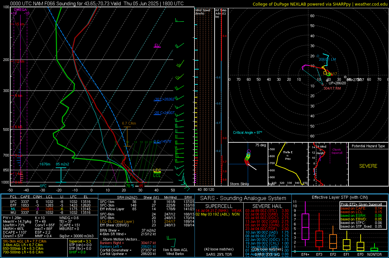Click the PW = 1.28in value
This screenshot has height=258, width=389.
pos(12,218)
